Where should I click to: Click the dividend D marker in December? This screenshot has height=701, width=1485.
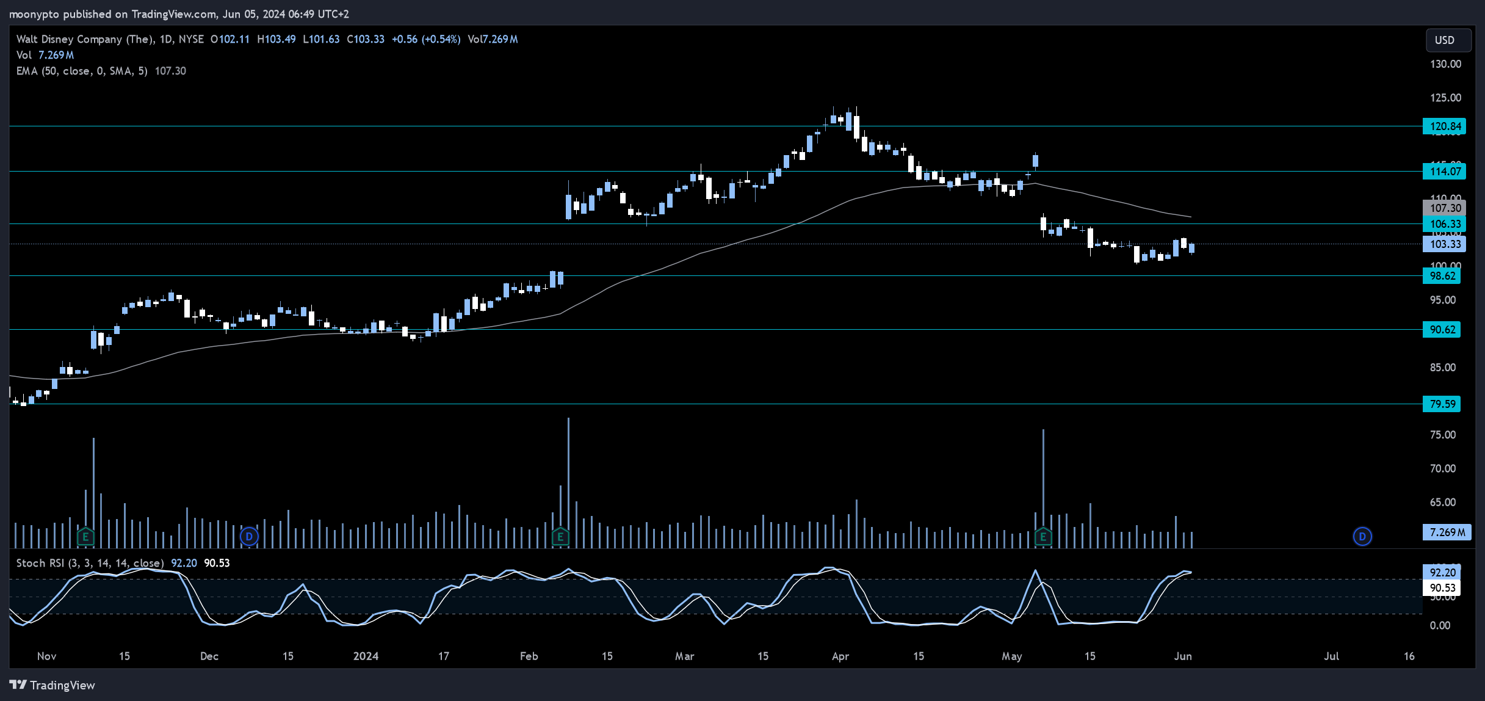click(x=249, y=537)
